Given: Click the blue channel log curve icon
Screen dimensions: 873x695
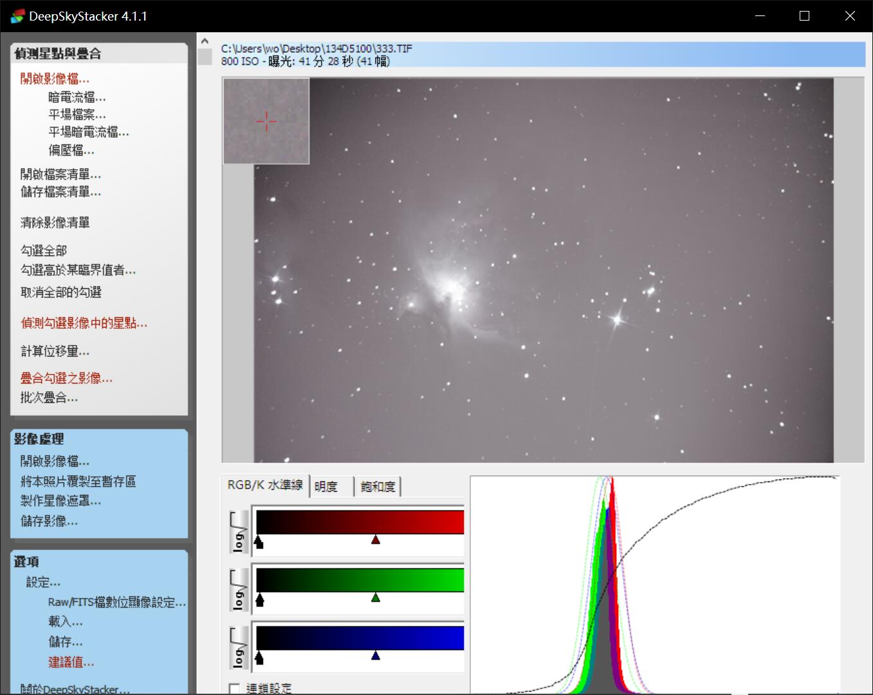Looking at the screenshot, I should point(239,648).
